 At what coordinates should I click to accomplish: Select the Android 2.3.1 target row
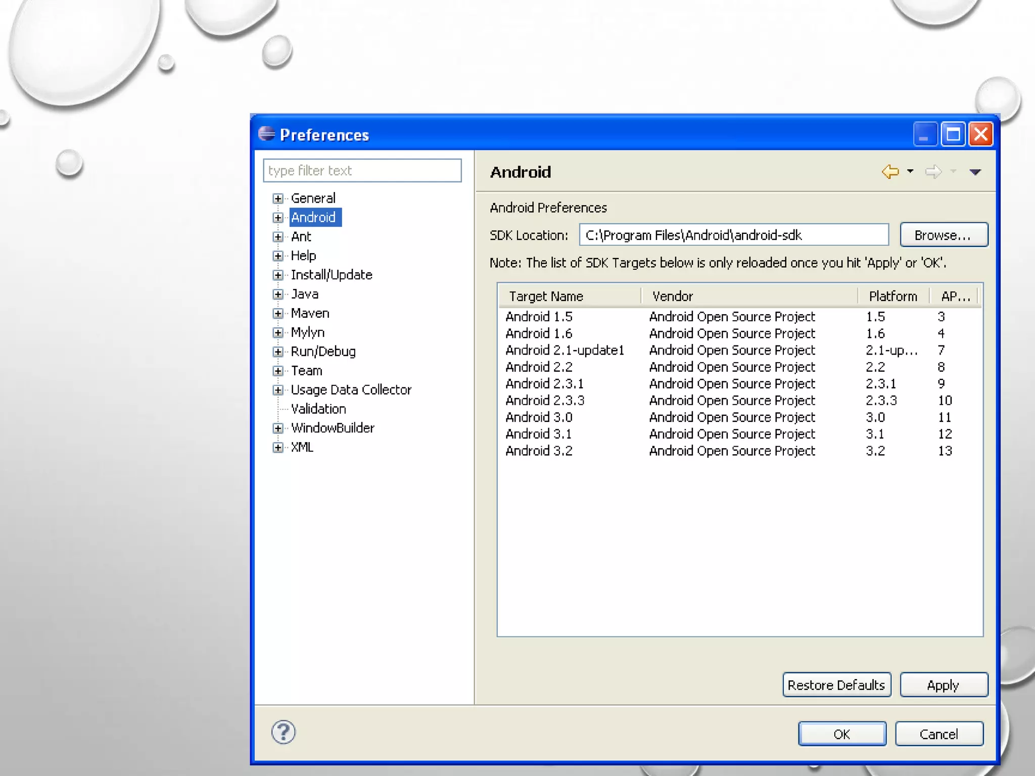point(740,383)
